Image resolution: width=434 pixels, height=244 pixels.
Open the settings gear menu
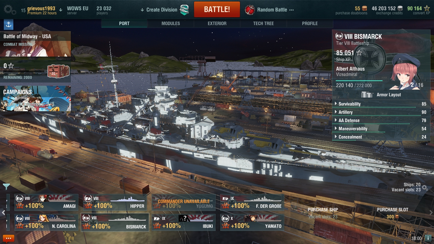pos(10,10)
